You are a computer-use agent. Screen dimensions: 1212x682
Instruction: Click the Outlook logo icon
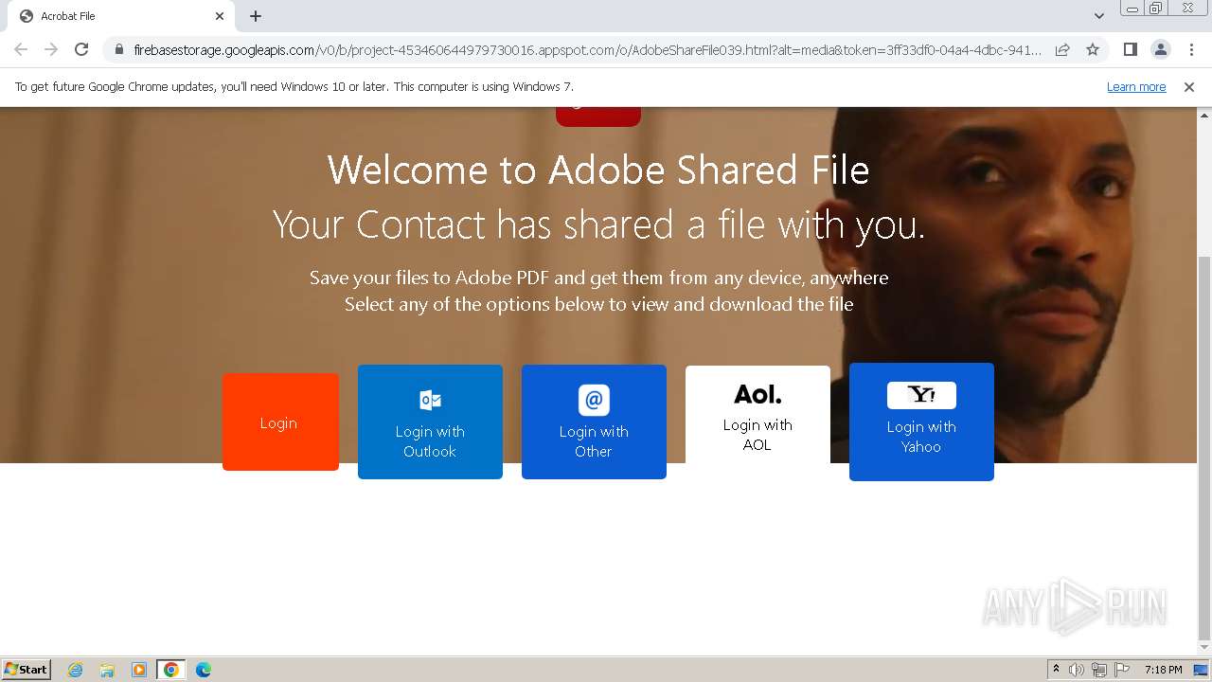tap(430, 400)
